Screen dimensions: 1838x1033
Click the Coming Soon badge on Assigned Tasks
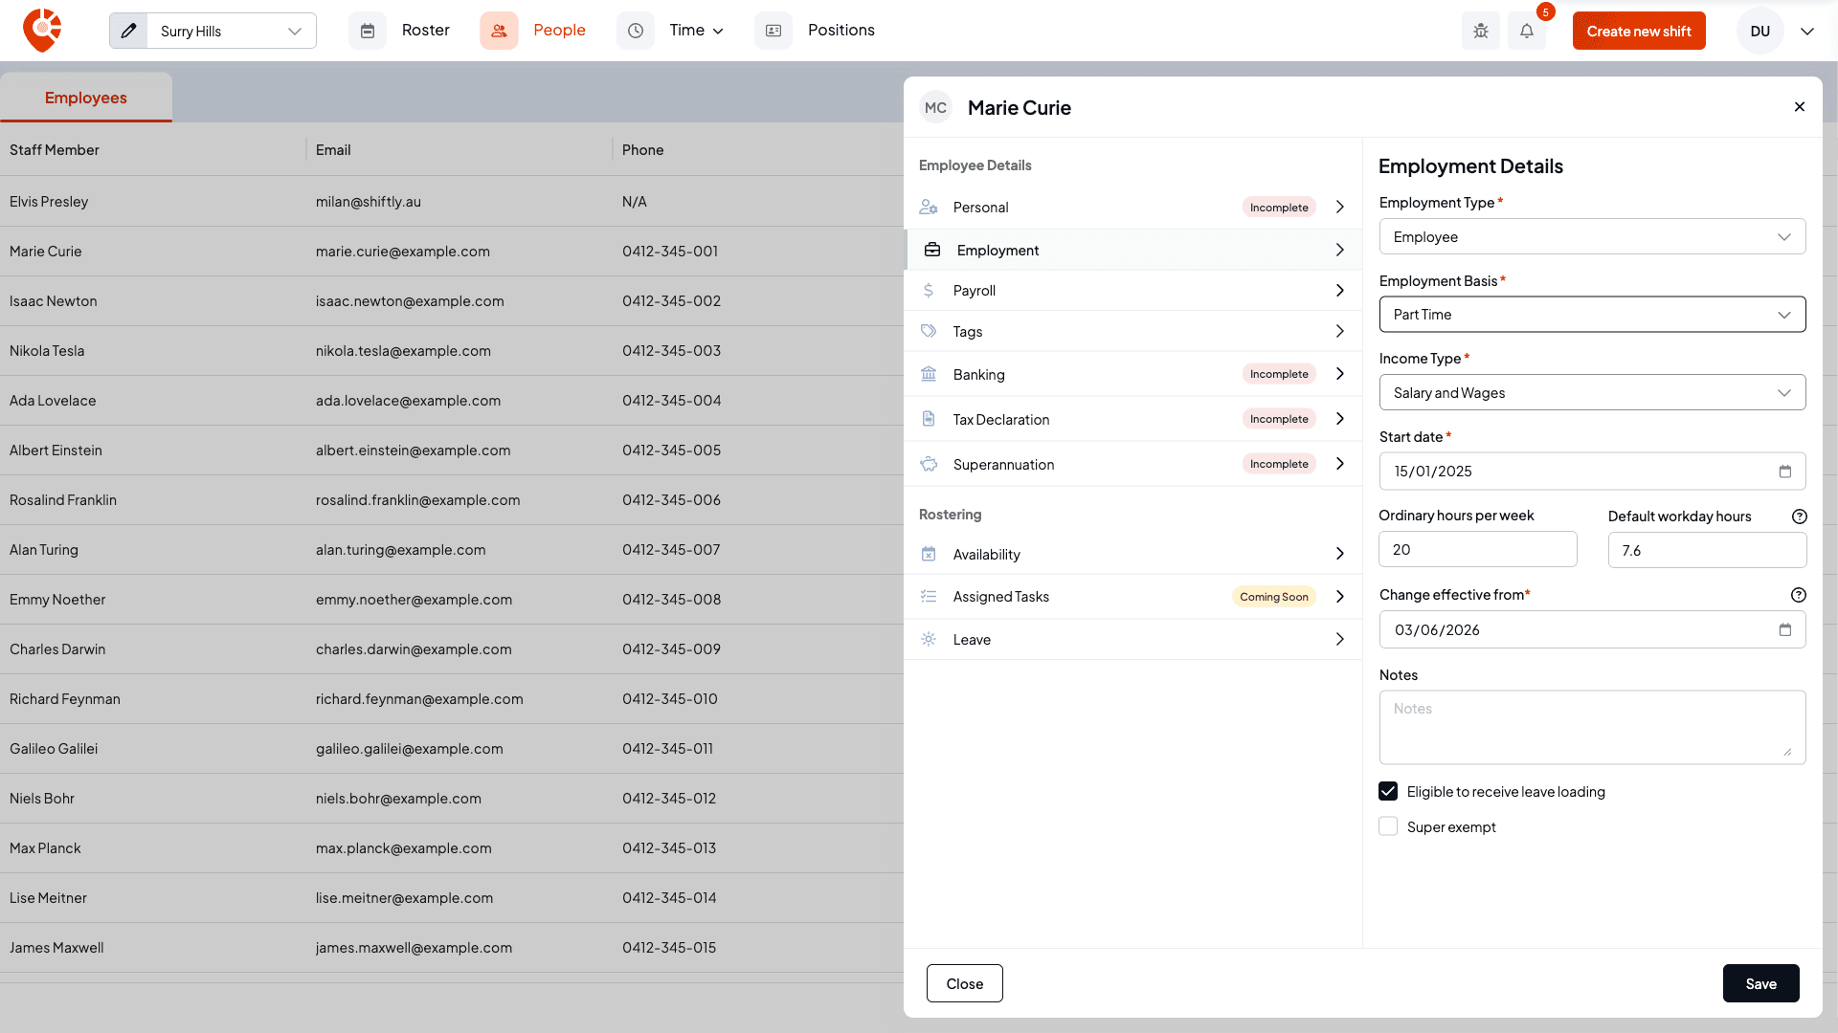tap(1273, 597)
